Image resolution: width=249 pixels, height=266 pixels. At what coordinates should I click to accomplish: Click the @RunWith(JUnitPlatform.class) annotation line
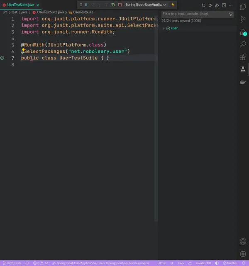click(x=63, y=45)
